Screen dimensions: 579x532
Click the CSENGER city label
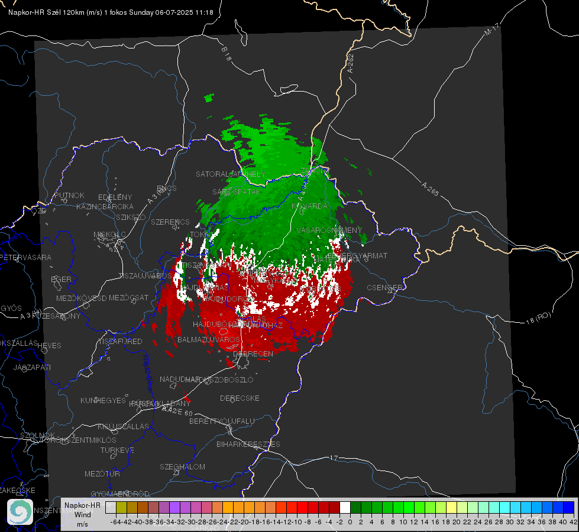coord(385,288)
